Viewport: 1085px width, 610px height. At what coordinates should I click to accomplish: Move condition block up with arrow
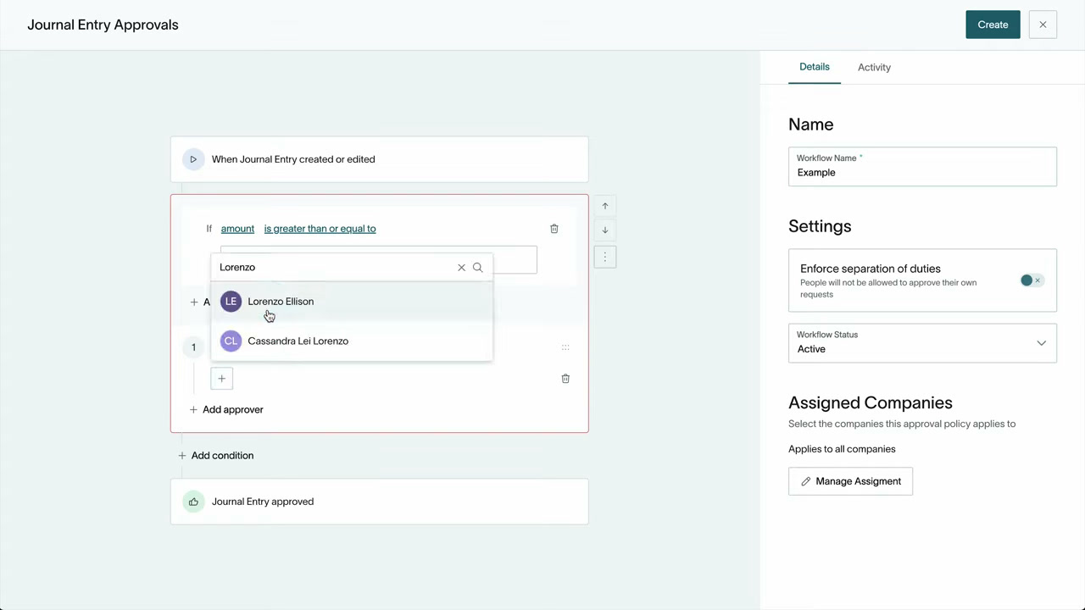605,206
